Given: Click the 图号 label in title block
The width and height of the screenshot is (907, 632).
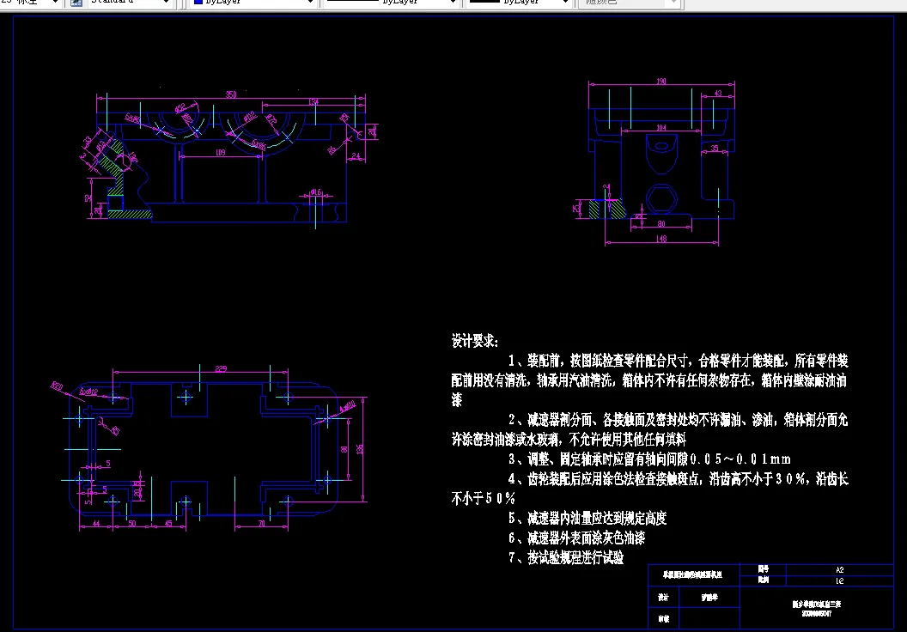Looking at the screenshot, I should coord(764,569).
